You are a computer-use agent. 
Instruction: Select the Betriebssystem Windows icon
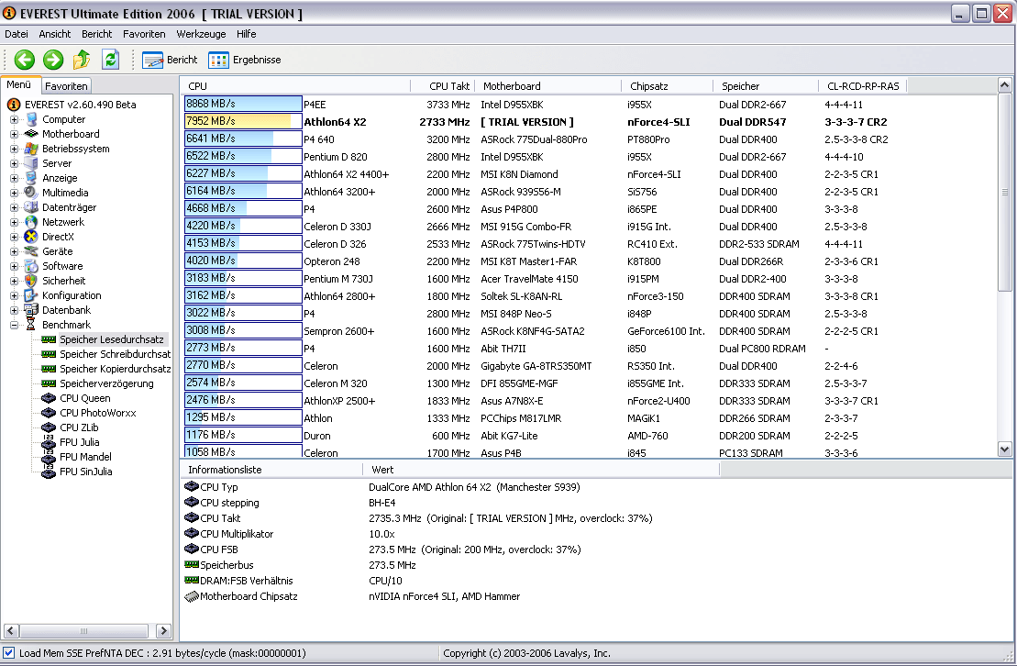click(x=31, y=149)
